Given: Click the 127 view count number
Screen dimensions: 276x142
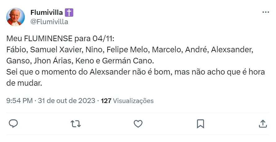Looking at the screenshot, I should tap(106, 101).
